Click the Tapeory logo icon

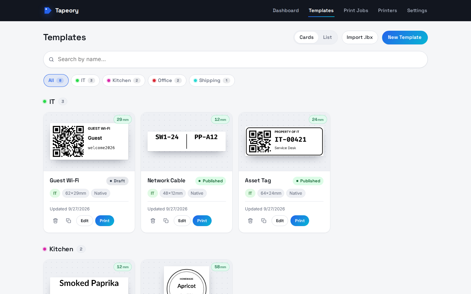tap(48, 10)
